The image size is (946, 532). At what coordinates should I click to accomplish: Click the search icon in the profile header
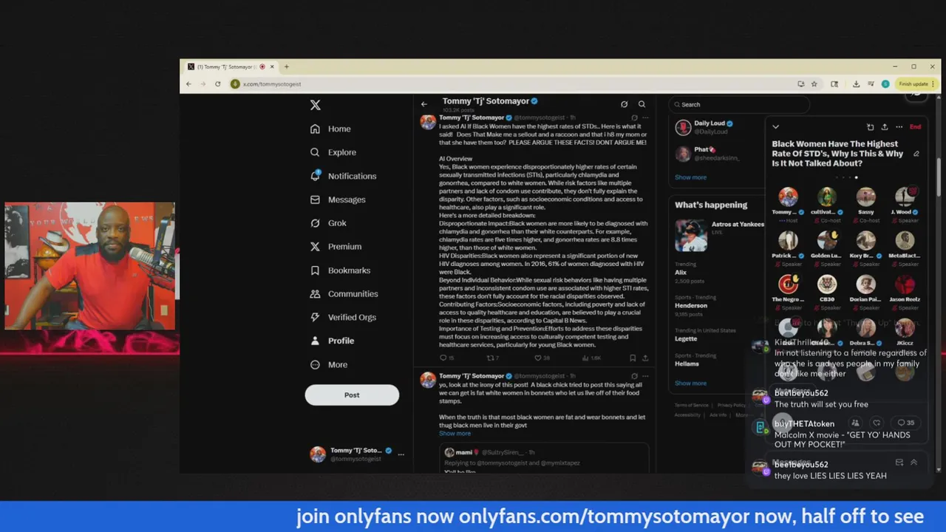[x=642, y=104]
